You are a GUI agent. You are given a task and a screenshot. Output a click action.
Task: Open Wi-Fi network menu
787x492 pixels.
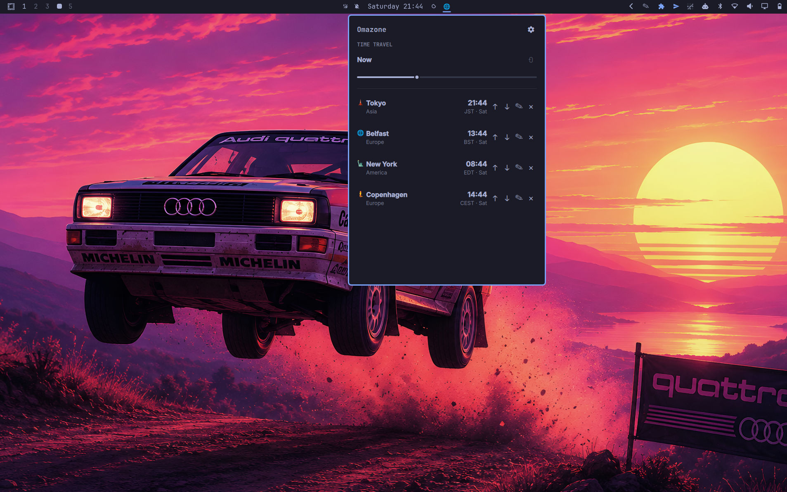click(735, 6)
